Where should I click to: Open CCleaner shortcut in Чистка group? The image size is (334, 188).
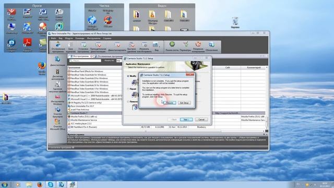(x=108, y=21)
